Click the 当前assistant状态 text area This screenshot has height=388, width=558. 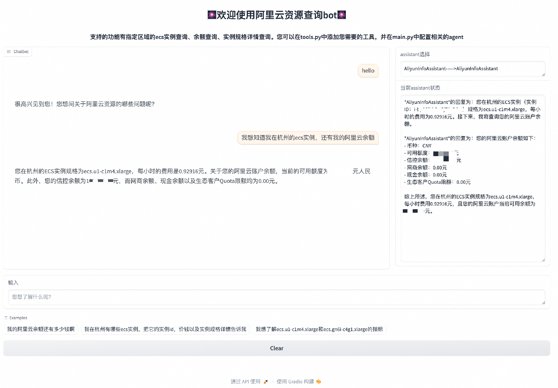click(473, 178)
